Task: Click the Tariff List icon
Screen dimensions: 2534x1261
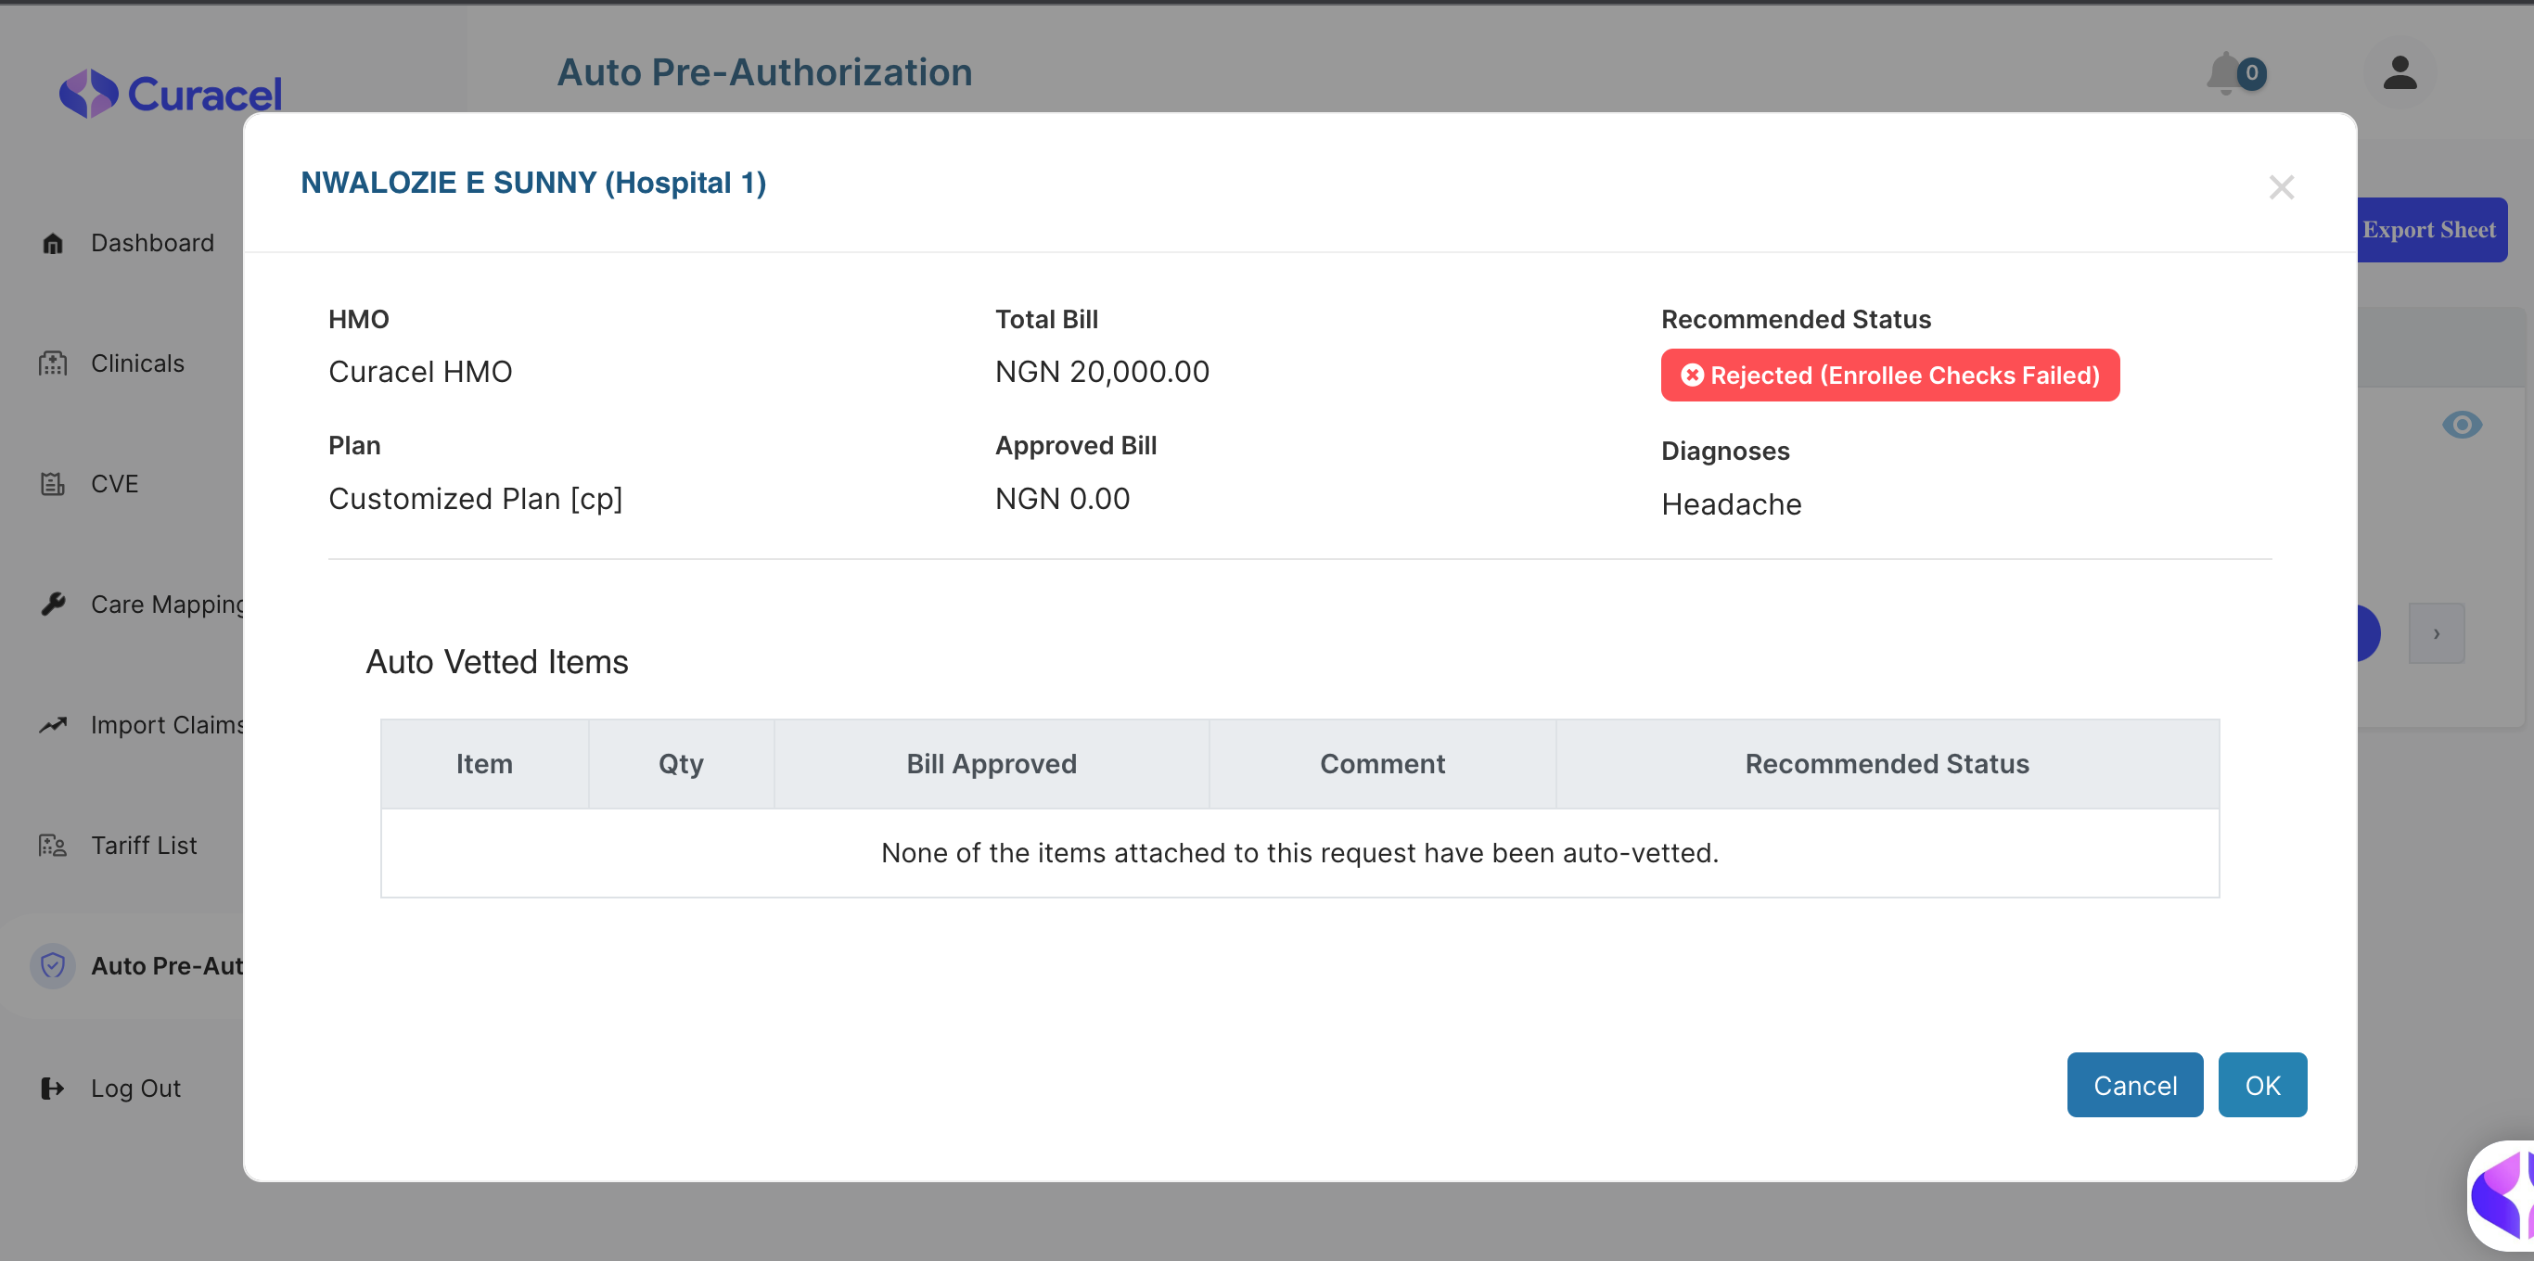Action: [x=53, y=845]
